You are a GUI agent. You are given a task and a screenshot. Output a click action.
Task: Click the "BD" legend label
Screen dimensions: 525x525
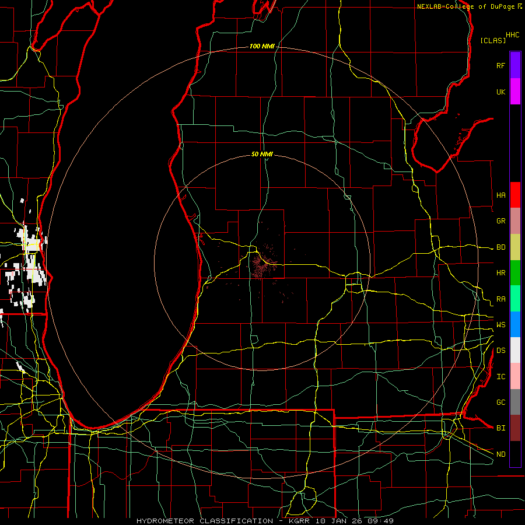[501, 247]
